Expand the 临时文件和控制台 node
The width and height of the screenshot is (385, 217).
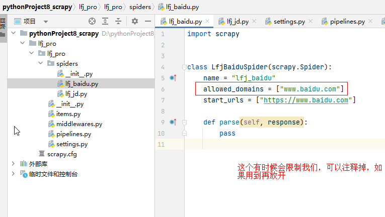click(x=13, y=174)
